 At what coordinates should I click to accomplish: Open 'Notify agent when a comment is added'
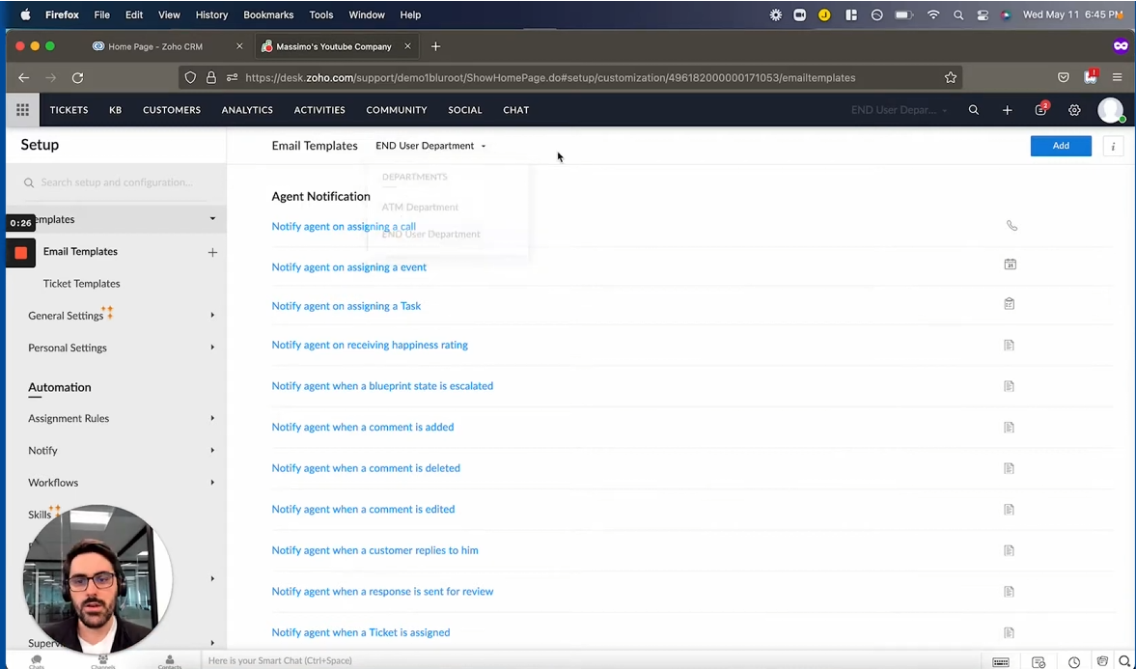click(362, 427)
